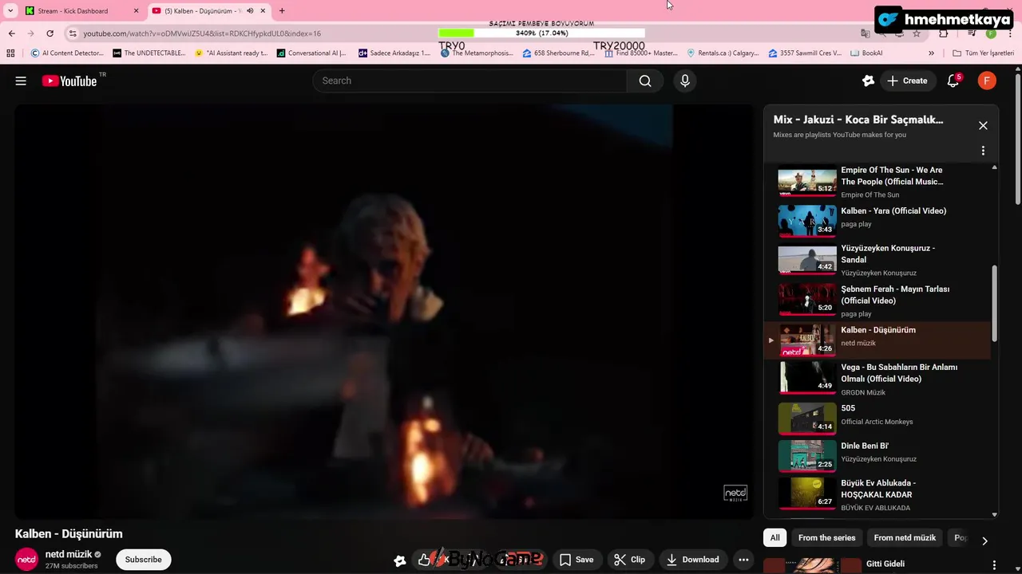1022x574 pixels.
Task: Open the Rentals.ca Calgary bookmark
Action: coord(723,53)
